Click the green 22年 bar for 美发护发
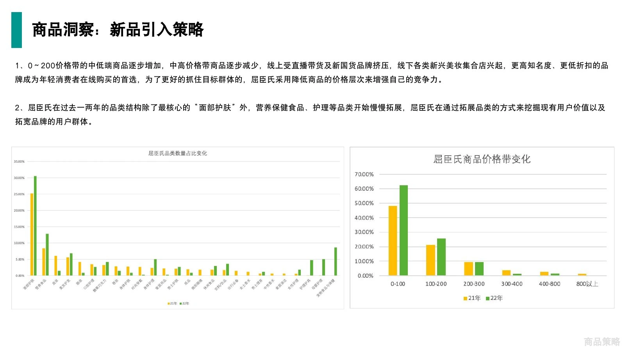The width and height of the screenshot is (625, 351). pos(71,264)
